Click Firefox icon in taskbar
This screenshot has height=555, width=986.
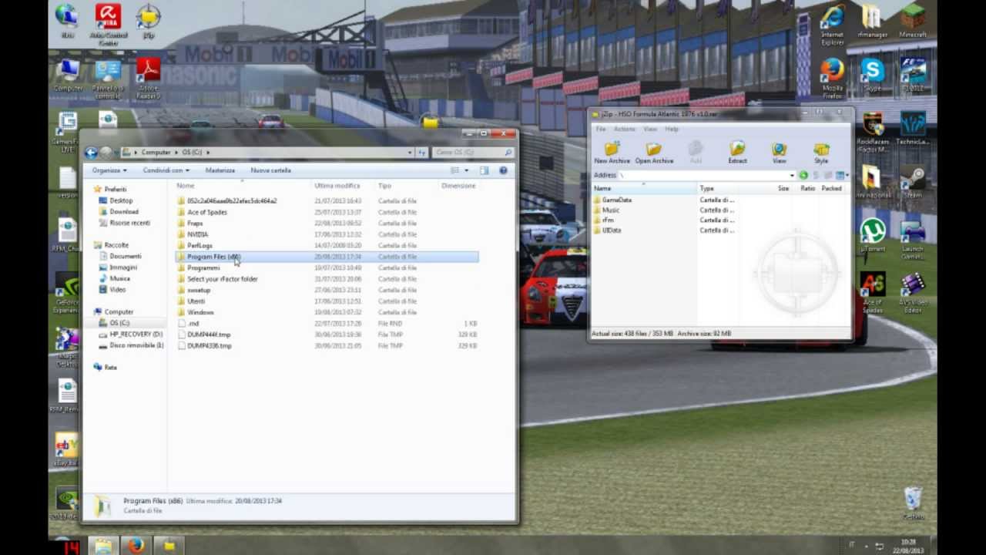[136, 546]
